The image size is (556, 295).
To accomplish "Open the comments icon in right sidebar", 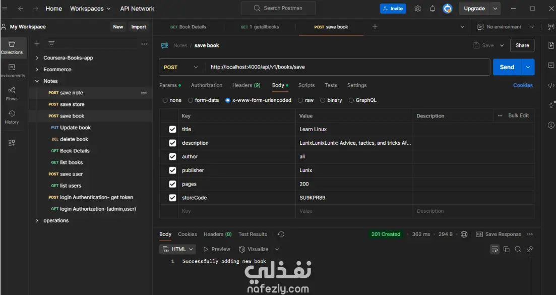I will click(x=551, y=65).
